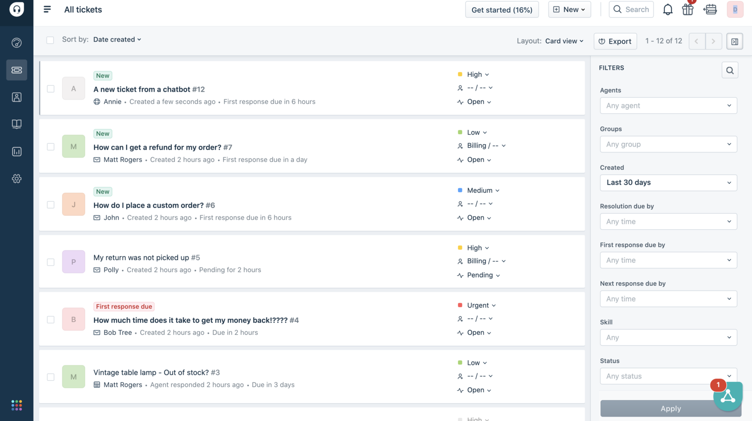Click the Export button
The width and height of the screenshot is (752, 421).
pos(615,42)
